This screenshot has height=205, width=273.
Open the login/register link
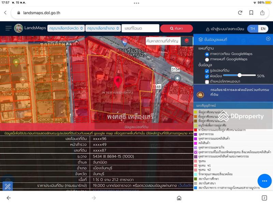225,29
